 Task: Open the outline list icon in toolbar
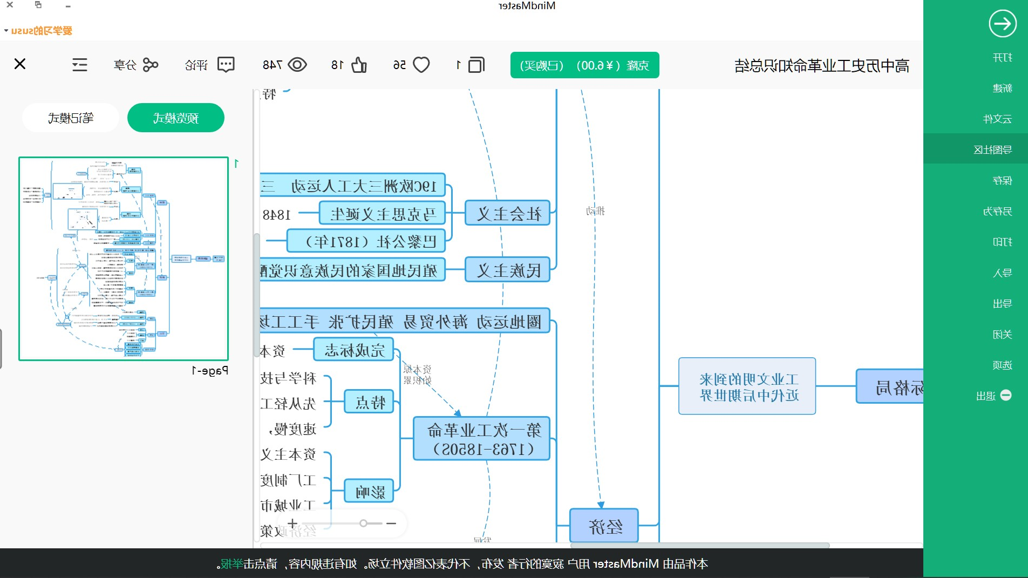80,65
